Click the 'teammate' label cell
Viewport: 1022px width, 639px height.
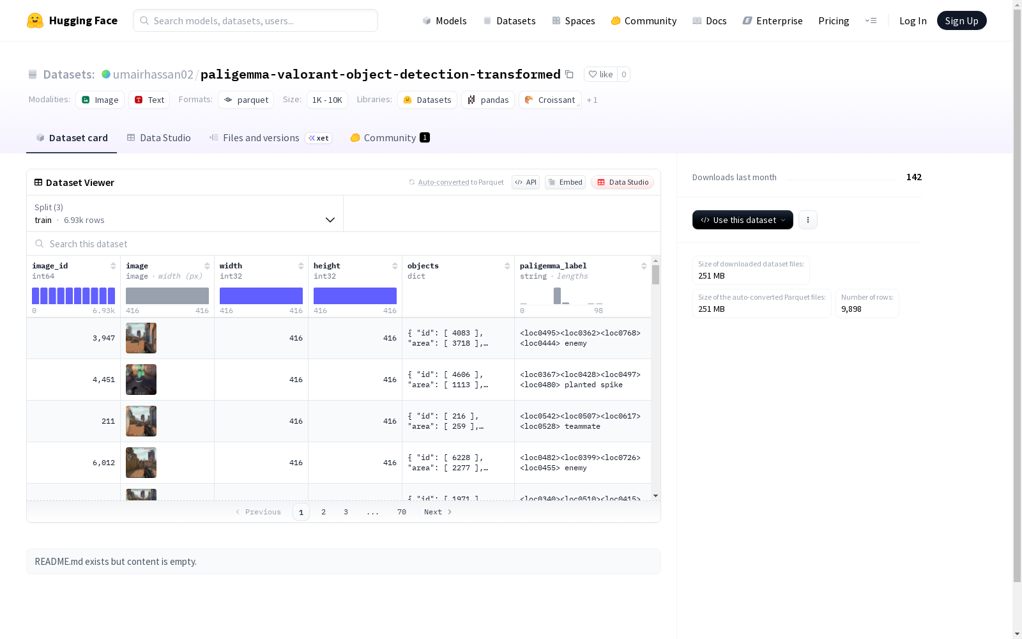[583, 421]
